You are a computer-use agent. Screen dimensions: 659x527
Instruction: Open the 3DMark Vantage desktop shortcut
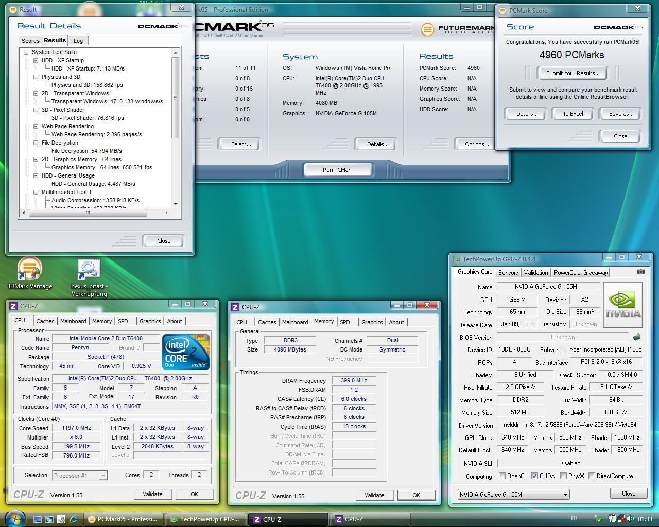pyautogui.click(x=29, y=274)
